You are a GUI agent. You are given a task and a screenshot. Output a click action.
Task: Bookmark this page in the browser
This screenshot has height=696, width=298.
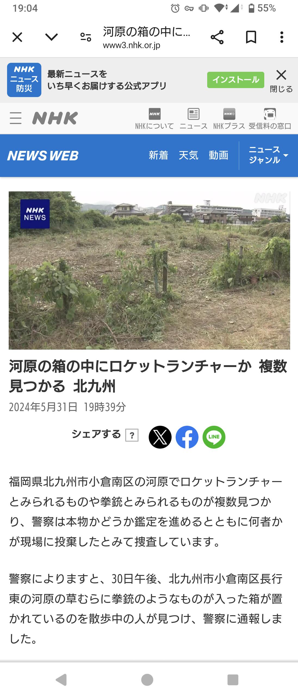coord(251,37)
